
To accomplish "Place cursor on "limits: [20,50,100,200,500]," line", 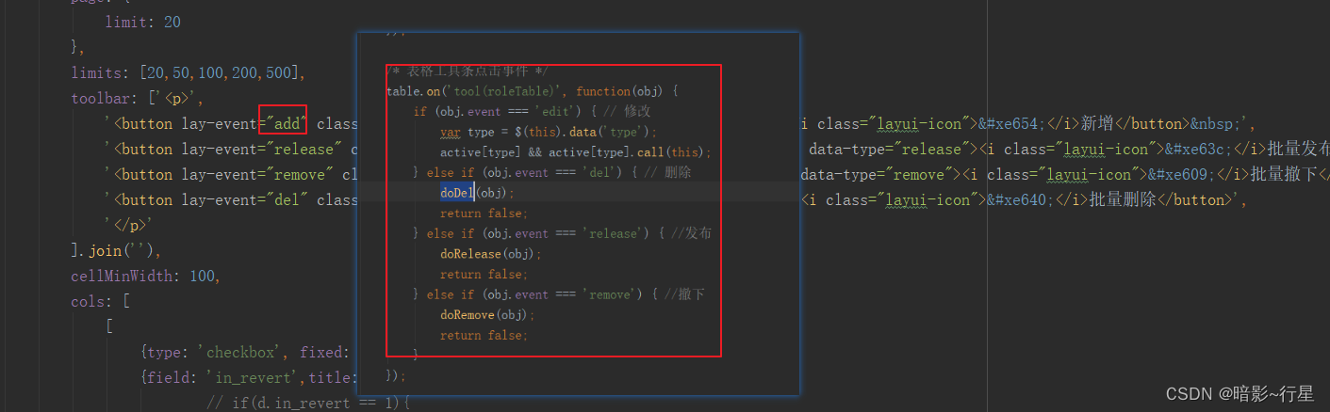I will [x=188, y=72].
